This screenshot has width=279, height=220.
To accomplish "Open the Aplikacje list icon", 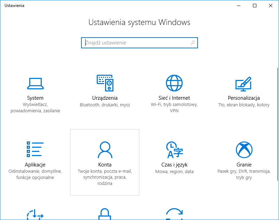I will (35, 149).
